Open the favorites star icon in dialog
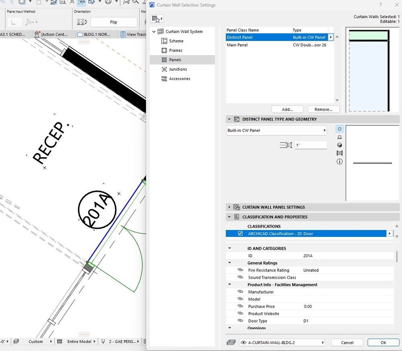This screenshot has height=351, width=402. [x=157, y=19]
